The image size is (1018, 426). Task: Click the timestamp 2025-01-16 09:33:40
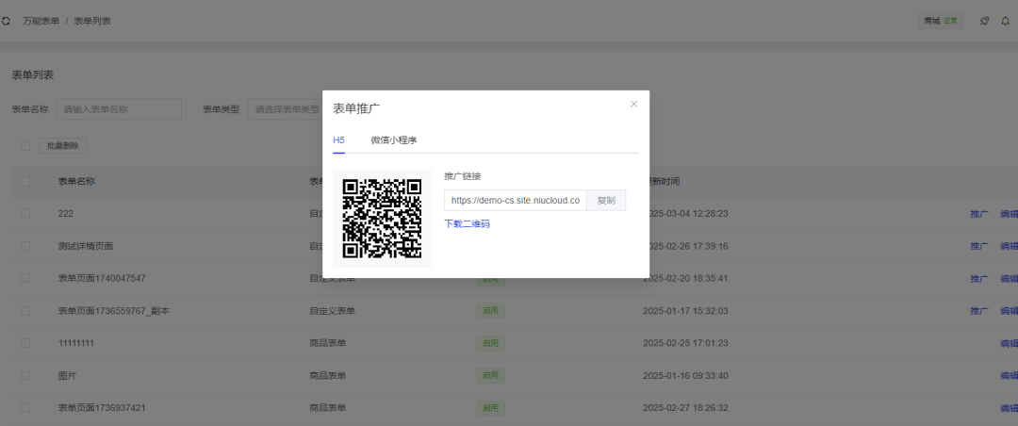click(x=685, y=376)
